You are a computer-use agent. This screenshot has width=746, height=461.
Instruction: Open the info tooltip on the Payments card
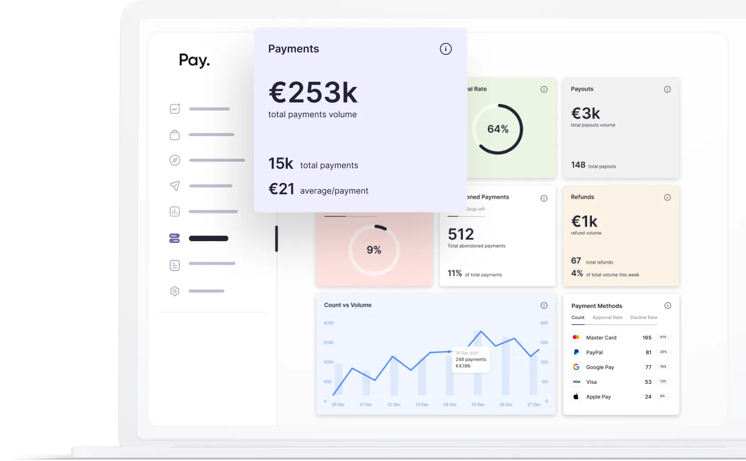click(445, 49)
